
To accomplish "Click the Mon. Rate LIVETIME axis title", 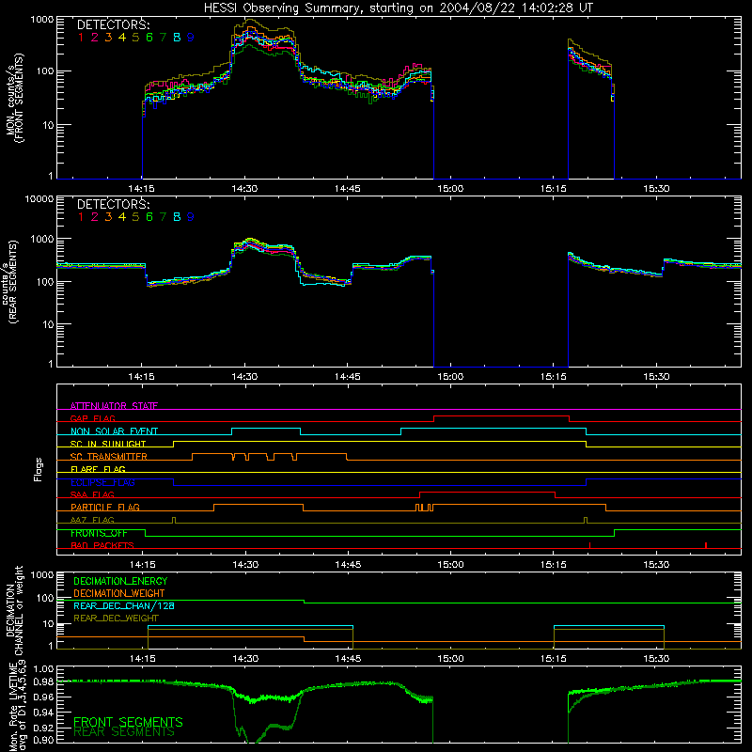I will point(17,707).
